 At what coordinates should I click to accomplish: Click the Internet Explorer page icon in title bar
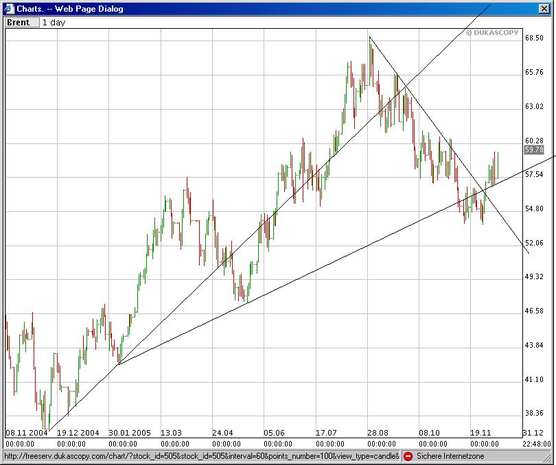coord(9,8)
